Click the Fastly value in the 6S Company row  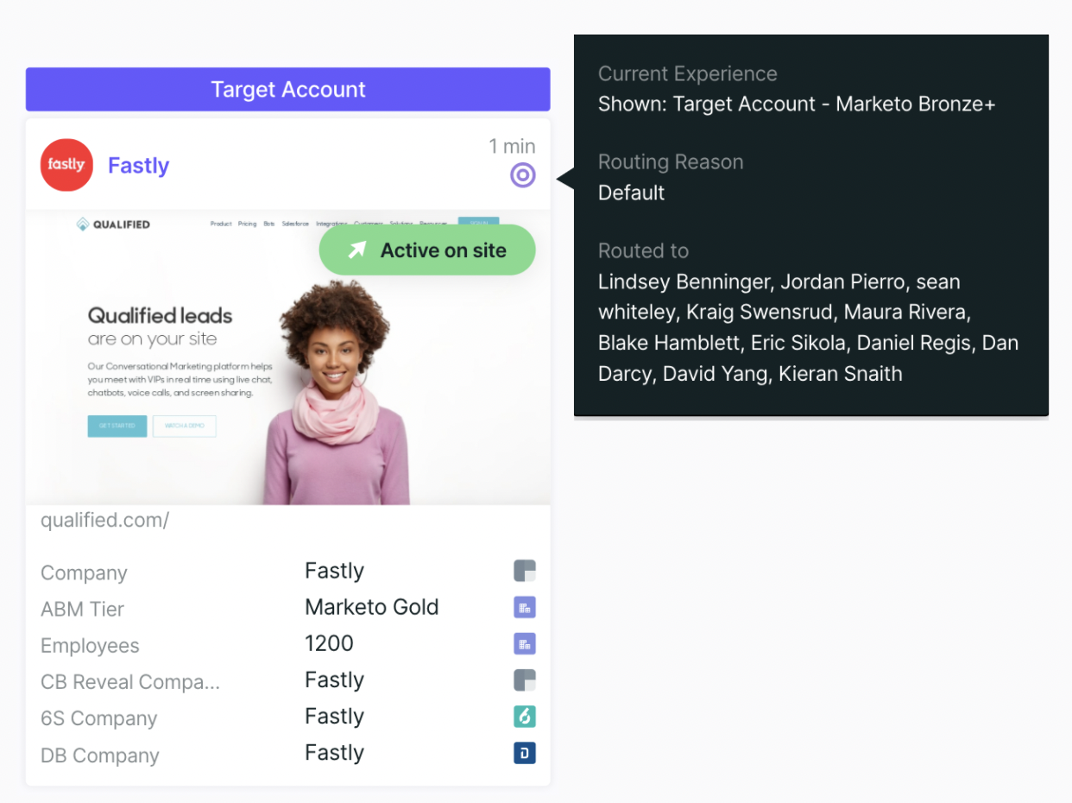(334, 716)
